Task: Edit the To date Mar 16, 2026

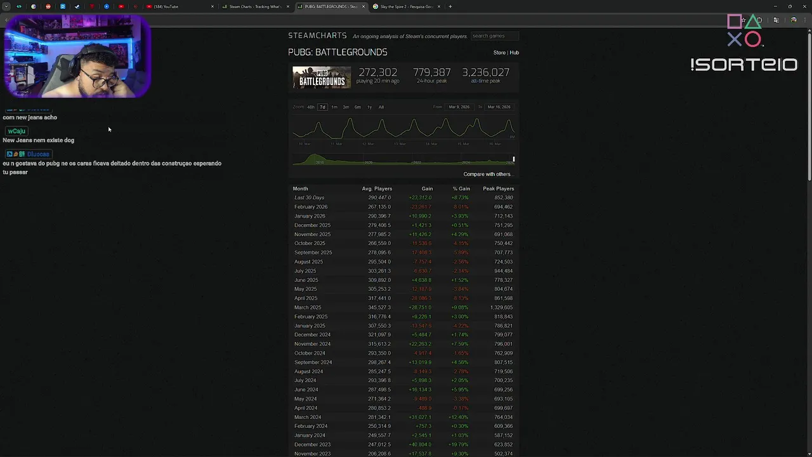Action: click(499, 107)
